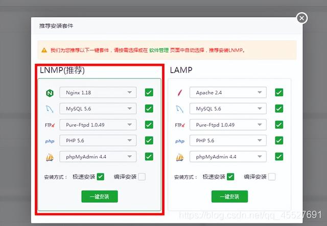Uncheck MySQL 5.6 in LNMP
Screen dimensions: 327x226
[149, 108]
